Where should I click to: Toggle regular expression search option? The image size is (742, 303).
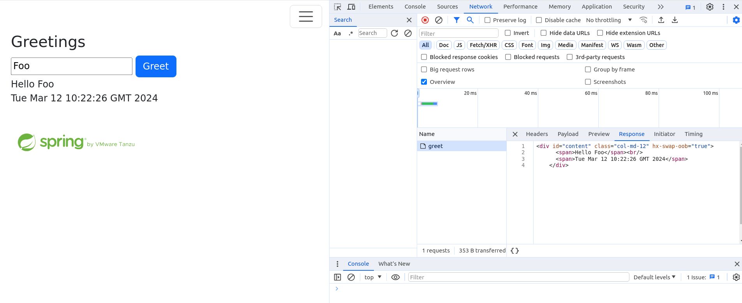[x=351, y=33]
